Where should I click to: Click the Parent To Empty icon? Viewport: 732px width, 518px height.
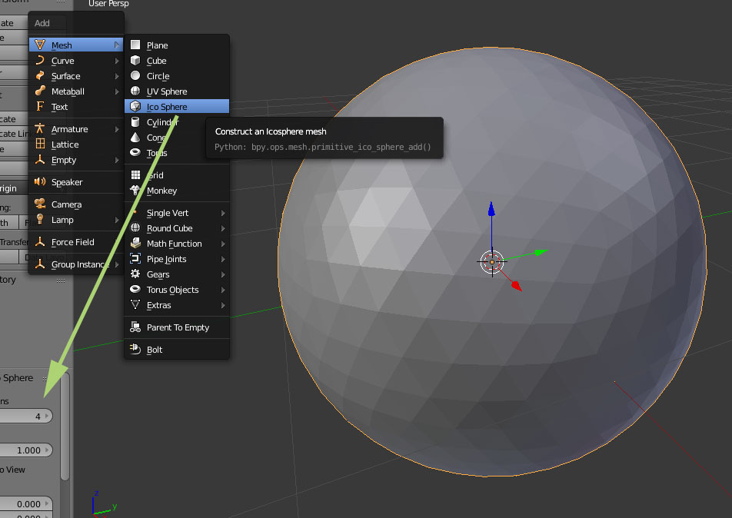pyautogui.click(x=135, y=327)
